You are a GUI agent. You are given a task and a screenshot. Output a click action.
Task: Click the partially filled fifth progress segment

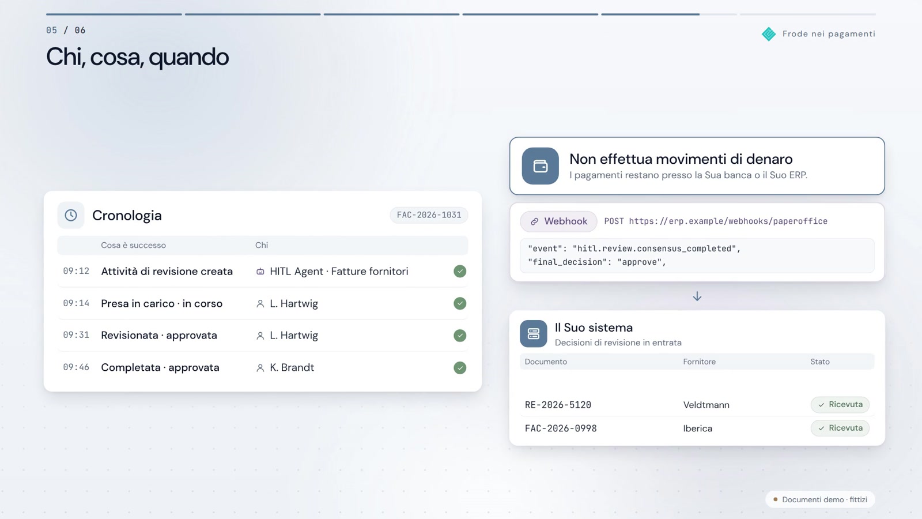(x=669, y=14)
